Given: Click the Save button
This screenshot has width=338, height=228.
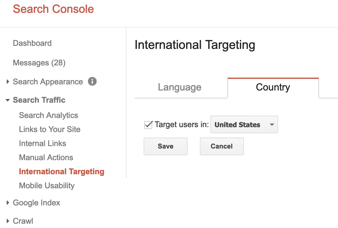Looking at the screenshot, I should coord(165,146).
